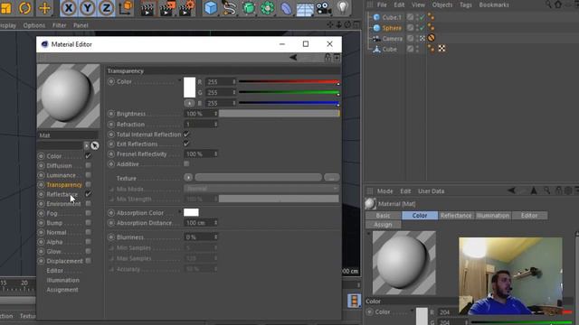This screenshot has height=325, width=579.
Task: Click the purple deformer icon
Action: pyautogui.click(x=286, y=8)
